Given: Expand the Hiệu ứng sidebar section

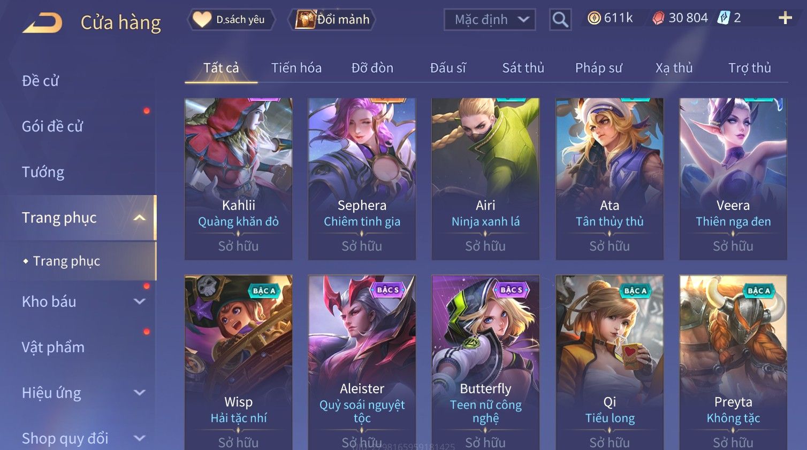Looking at the screenshot, I should point(139,393).
